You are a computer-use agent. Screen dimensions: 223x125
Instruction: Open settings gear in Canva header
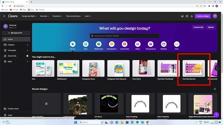(187, 16)
